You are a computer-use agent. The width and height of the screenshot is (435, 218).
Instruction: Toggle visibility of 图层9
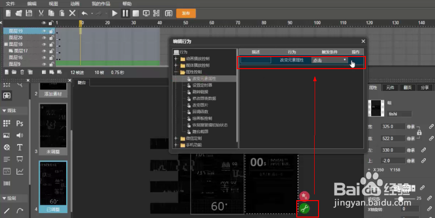pyautogui.click(x=44, y=64)
